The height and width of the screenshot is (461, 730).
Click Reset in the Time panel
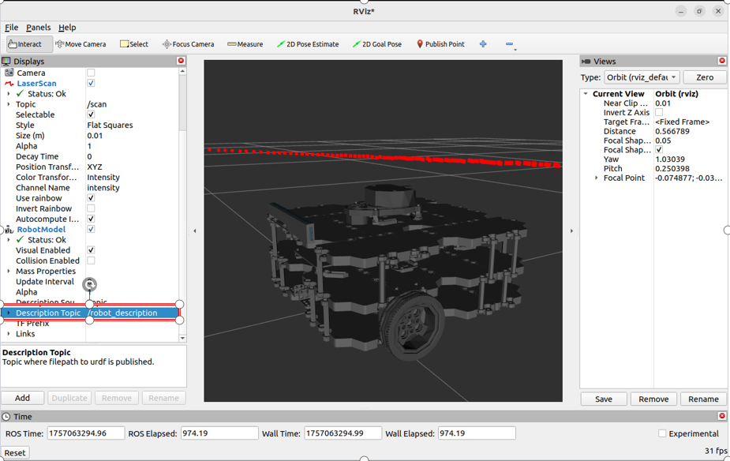coord(15,452)
